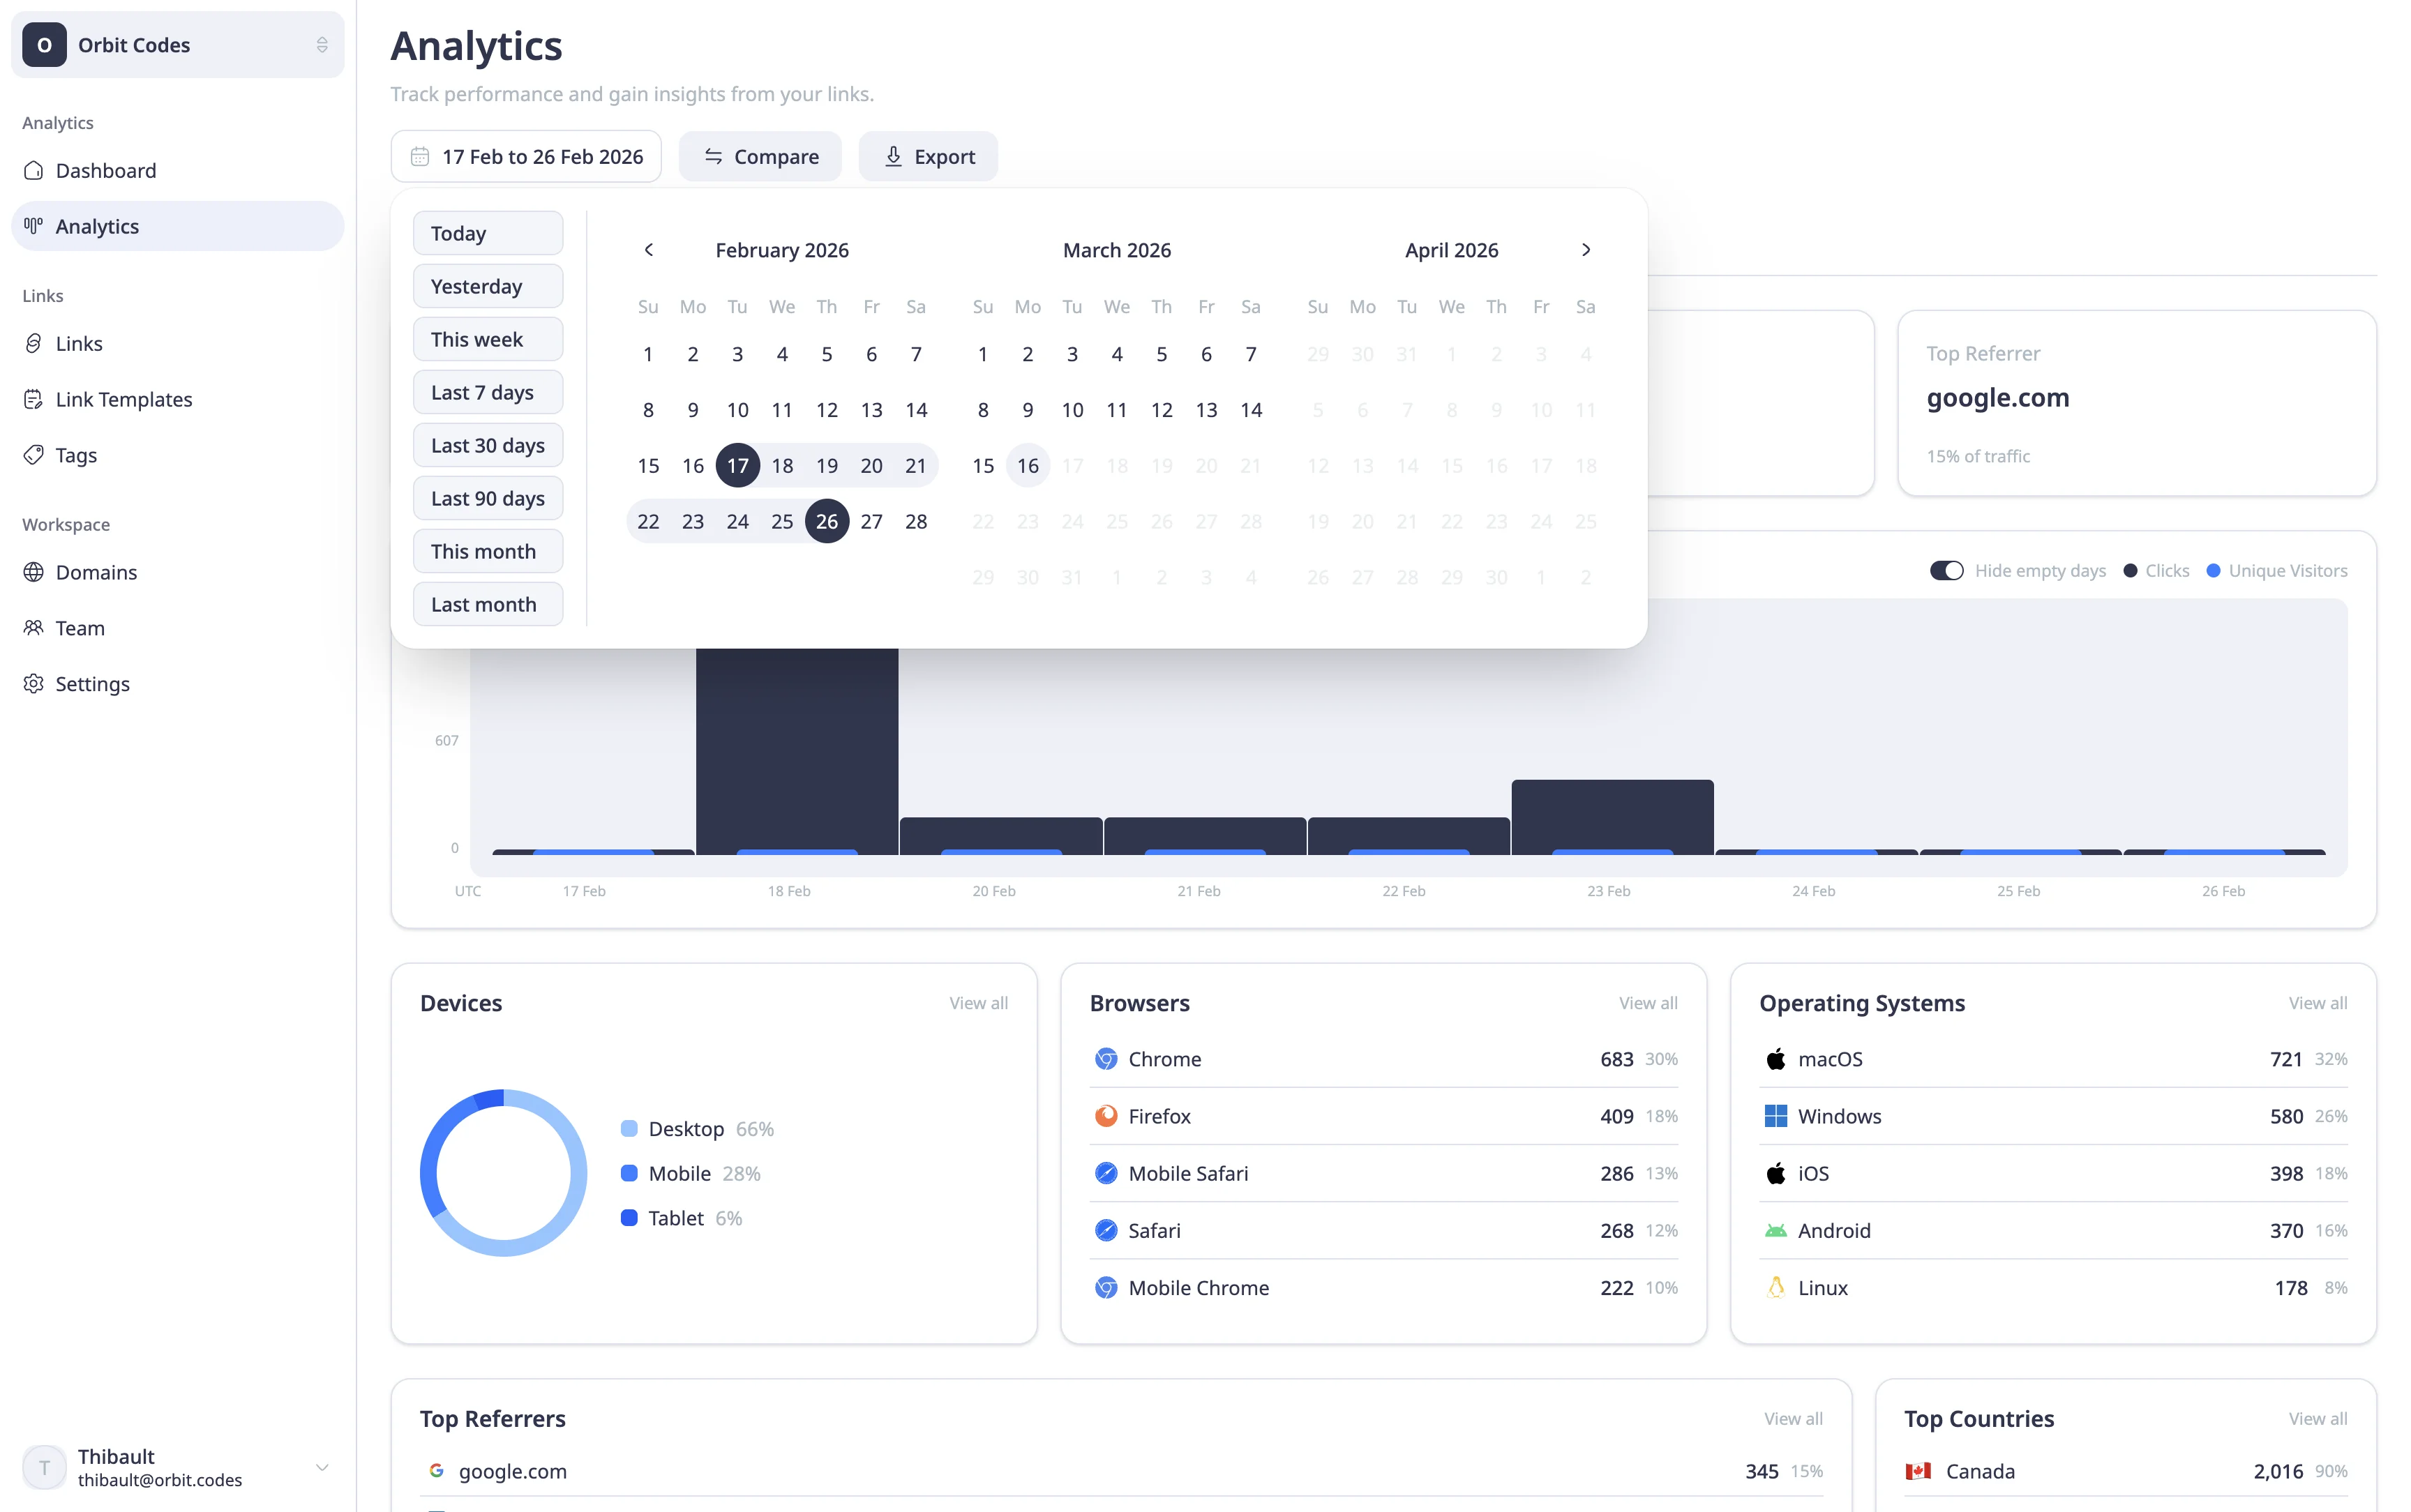This screenshot has width=2411, height=1512.
Task: Expand the Thibault account menu chevron
Action: coord(322,1468)
